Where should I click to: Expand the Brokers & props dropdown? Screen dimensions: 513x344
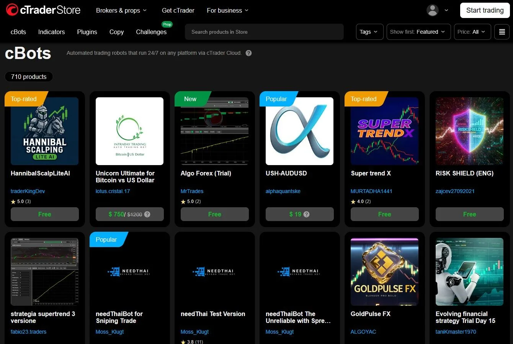(x=121, y=10)
